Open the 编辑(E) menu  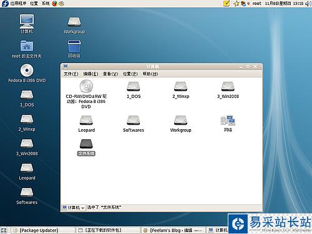pyautogui.click(x=90, y=74)
